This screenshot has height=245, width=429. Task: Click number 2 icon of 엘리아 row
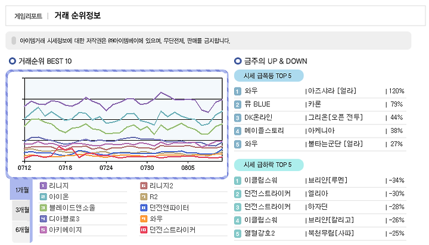tap(238, 194)
